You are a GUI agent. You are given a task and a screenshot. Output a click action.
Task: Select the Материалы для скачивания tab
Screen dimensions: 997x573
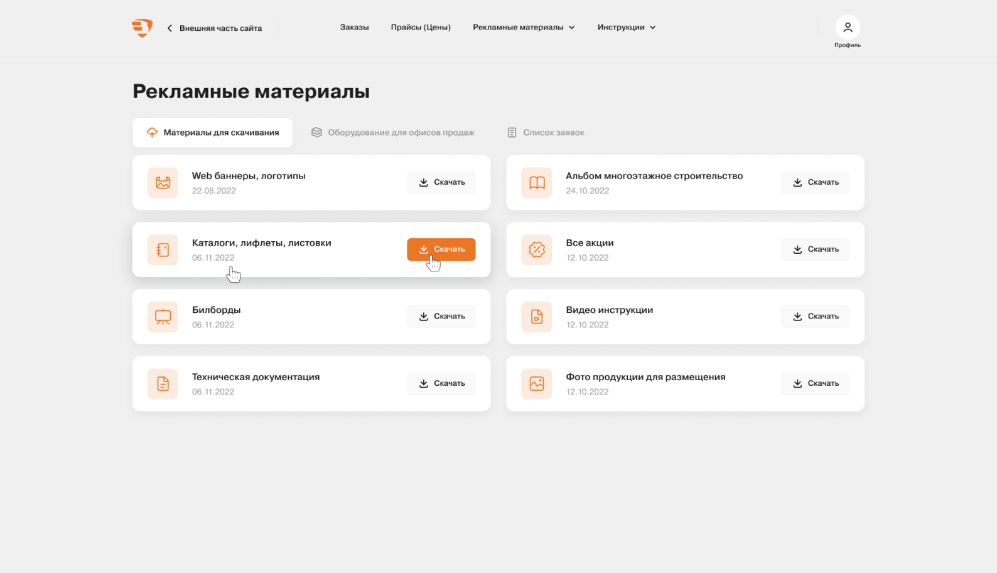point(213,133)
